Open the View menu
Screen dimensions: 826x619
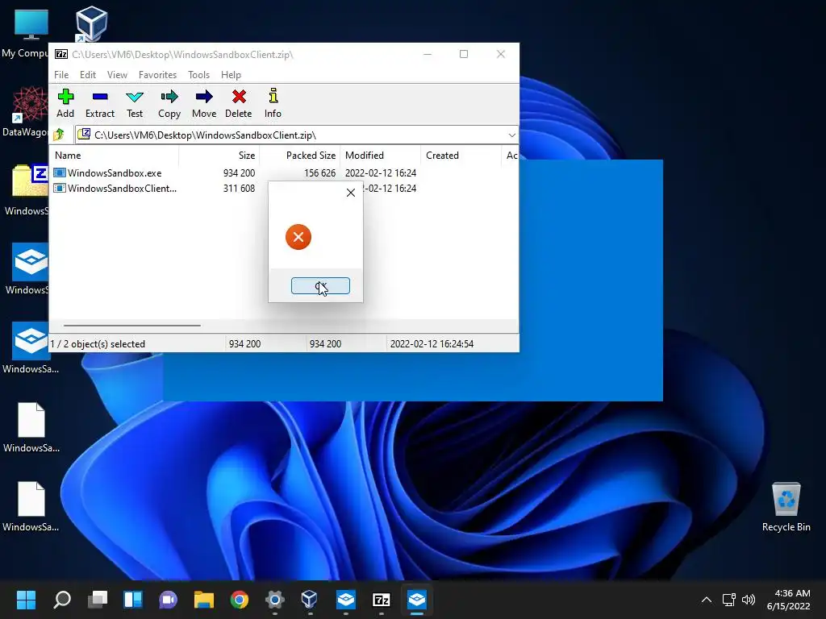click(x=117, y=75)
